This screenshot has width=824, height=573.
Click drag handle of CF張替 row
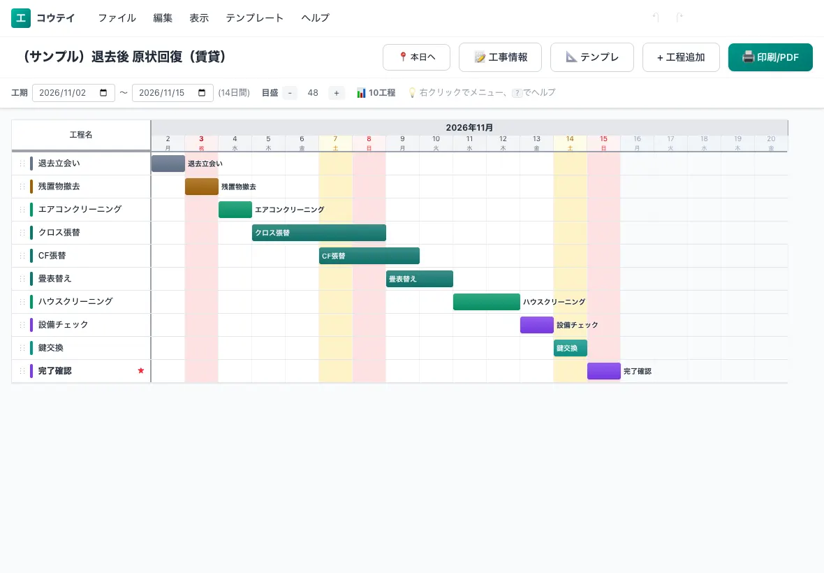coord(22,256)
